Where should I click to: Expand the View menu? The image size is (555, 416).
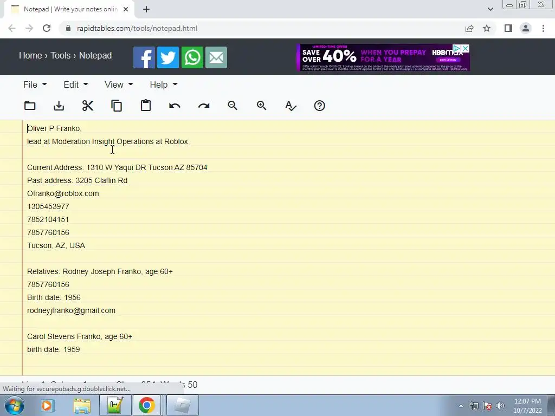[119, 84]
